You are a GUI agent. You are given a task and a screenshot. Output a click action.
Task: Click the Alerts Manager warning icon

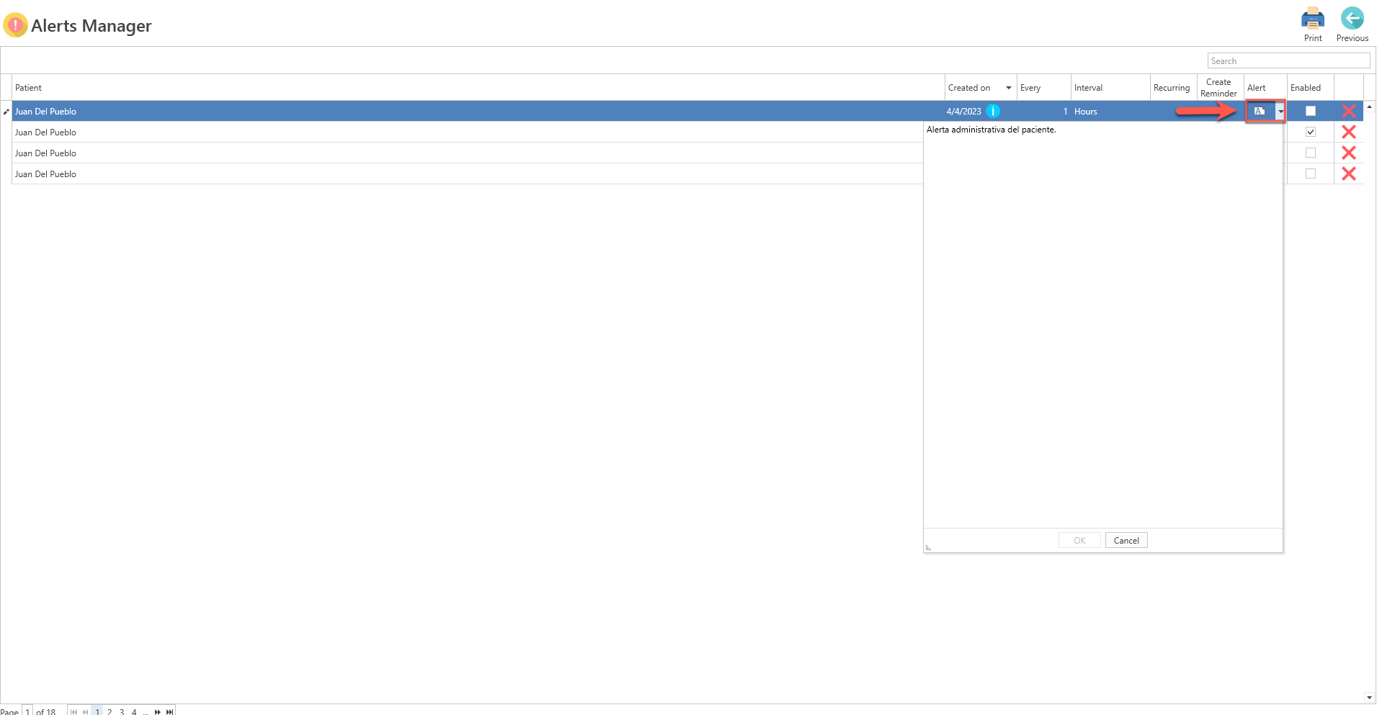15,25
